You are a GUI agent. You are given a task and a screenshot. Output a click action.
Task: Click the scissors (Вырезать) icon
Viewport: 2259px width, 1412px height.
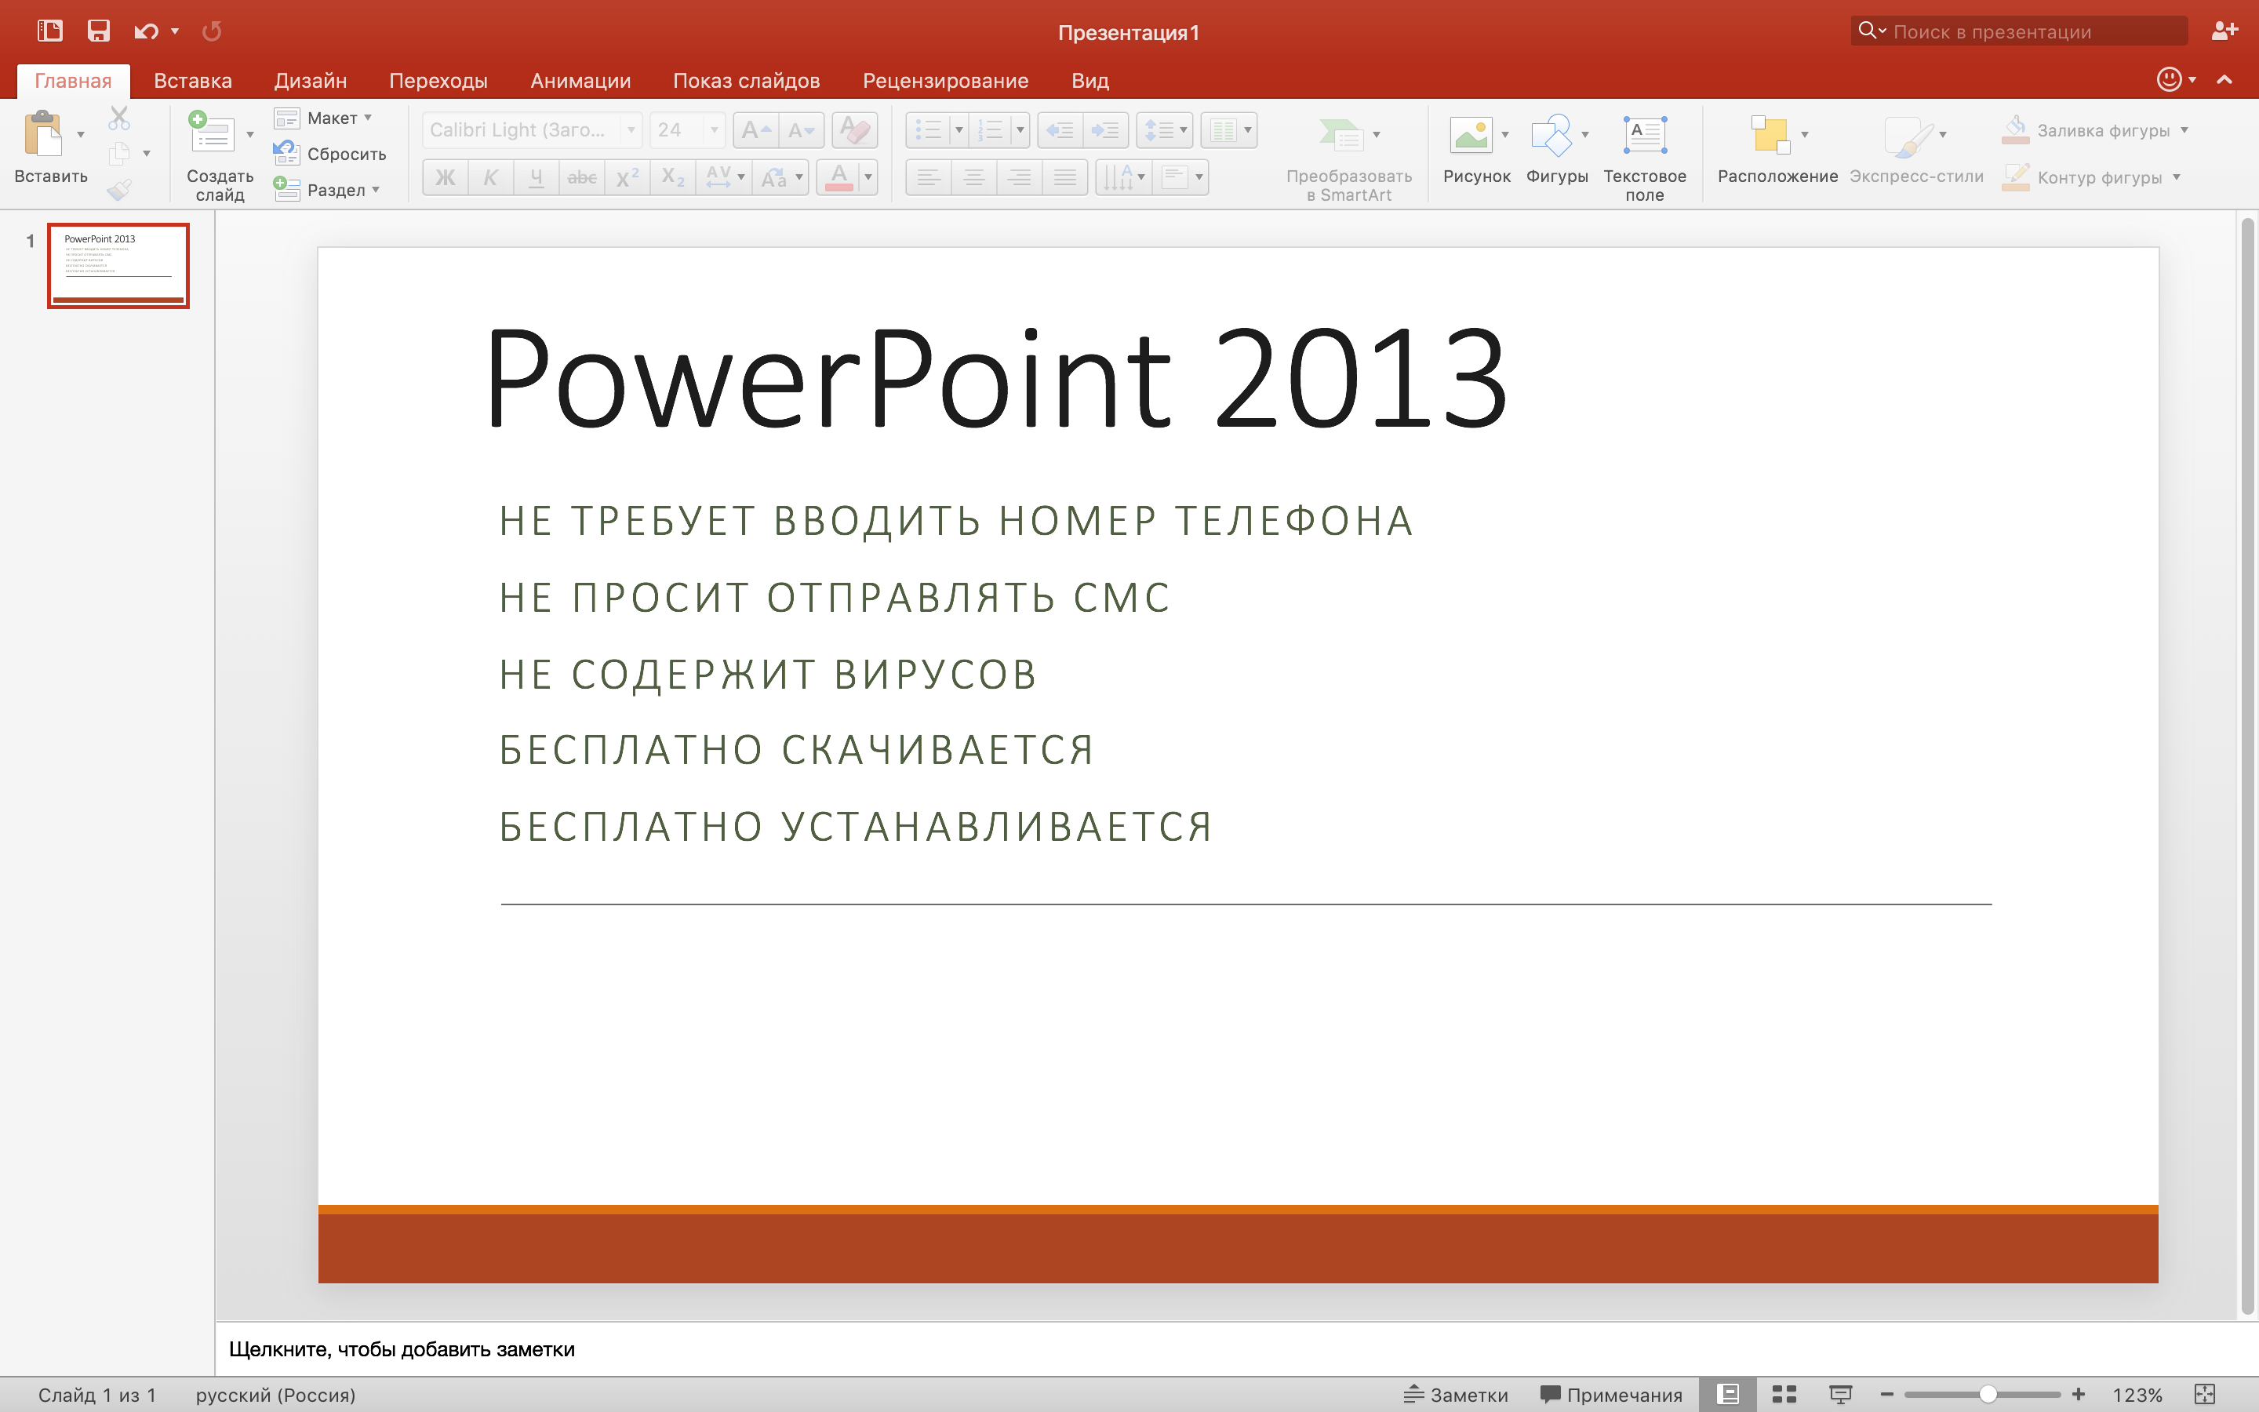[x=119, y=116]
